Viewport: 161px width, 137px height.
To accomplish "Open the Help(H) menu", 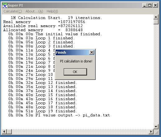I will 52,11.
